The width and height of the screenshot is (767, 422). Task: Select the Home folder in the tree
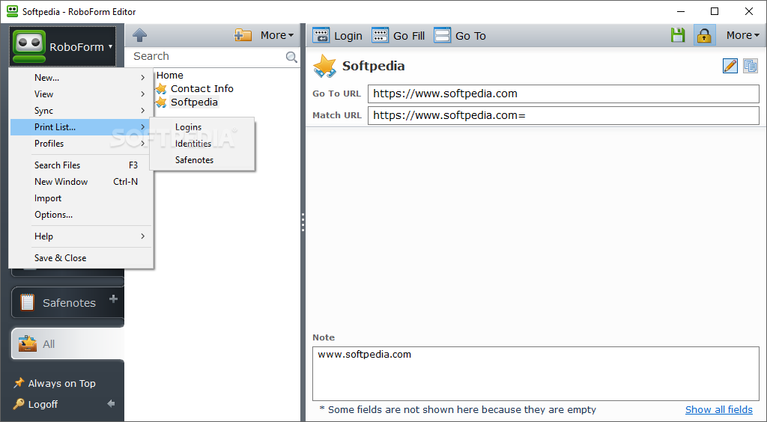pos(170,76)
